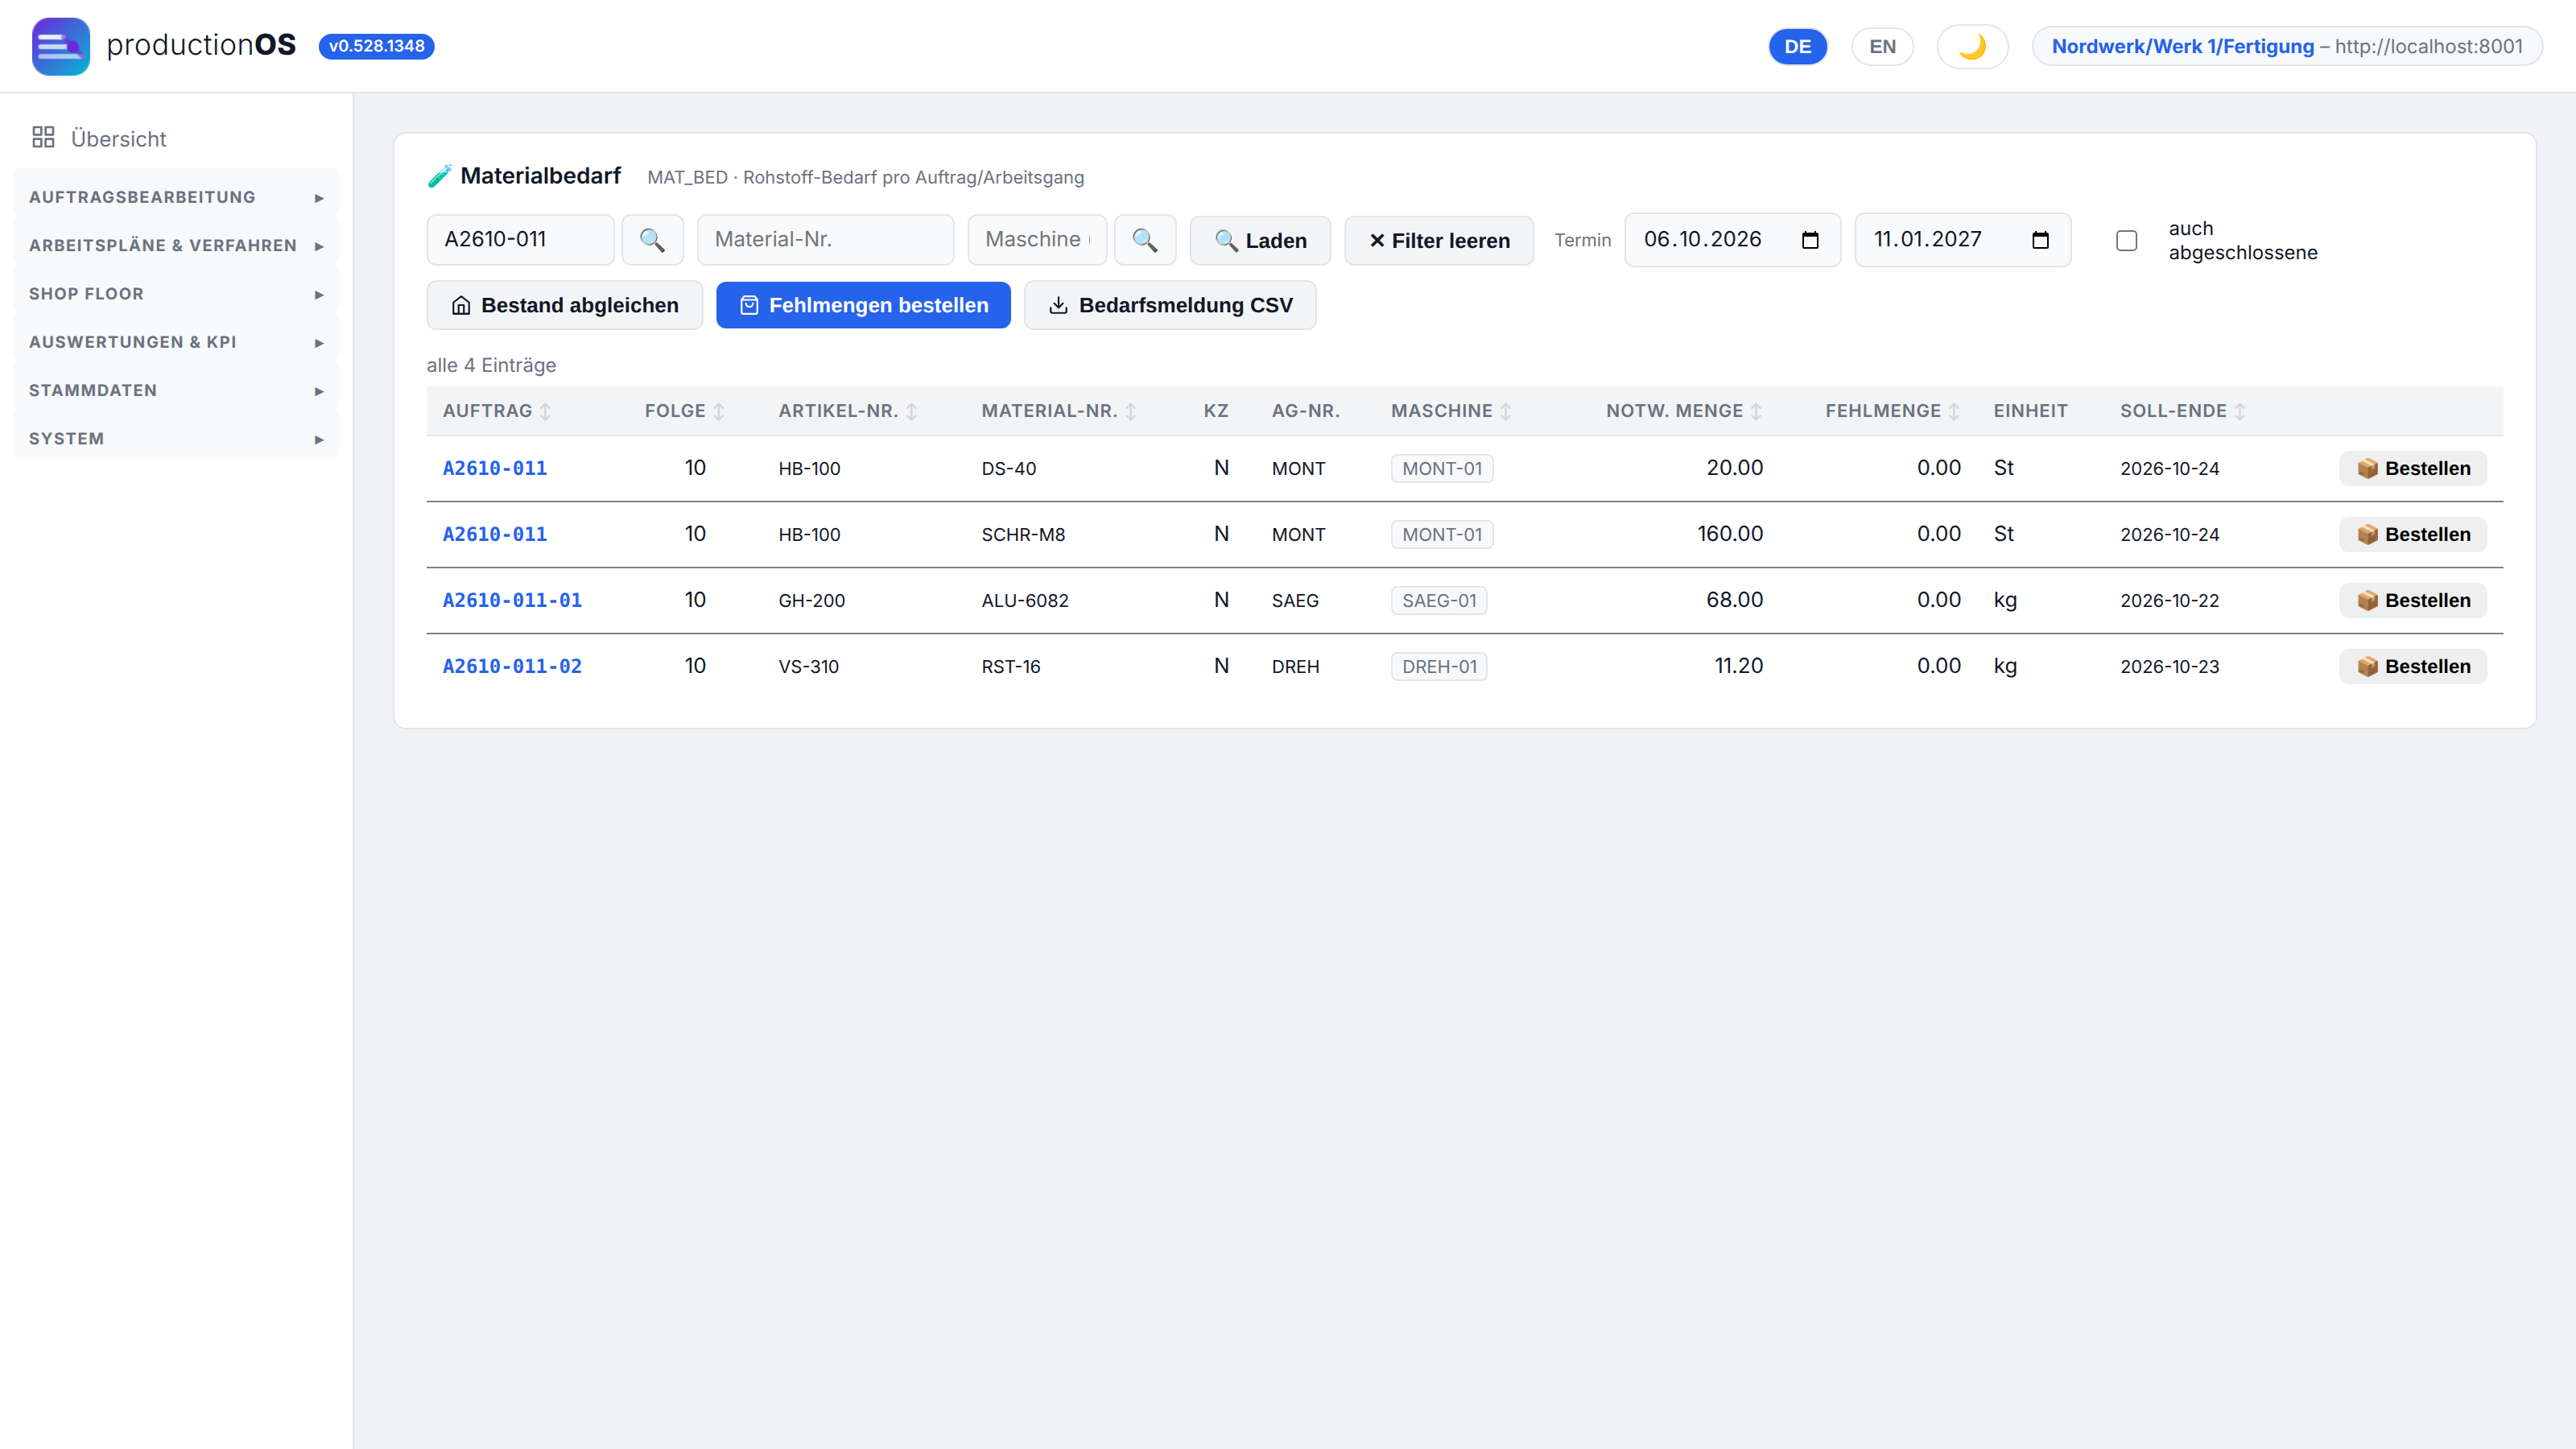The height and width of the screenshot is (1449, 2576).
Task: Click the productionOS logo icon
Action: click(60, 46)
